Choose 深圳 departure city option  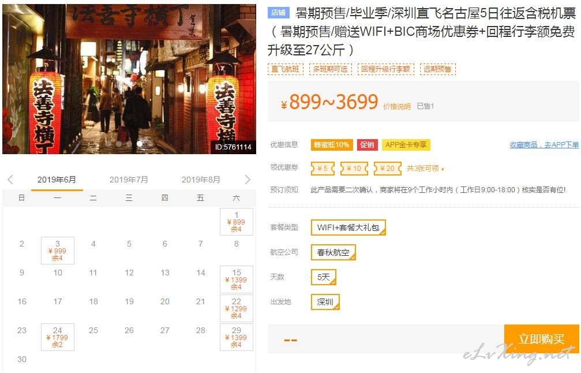coord(325,302)
